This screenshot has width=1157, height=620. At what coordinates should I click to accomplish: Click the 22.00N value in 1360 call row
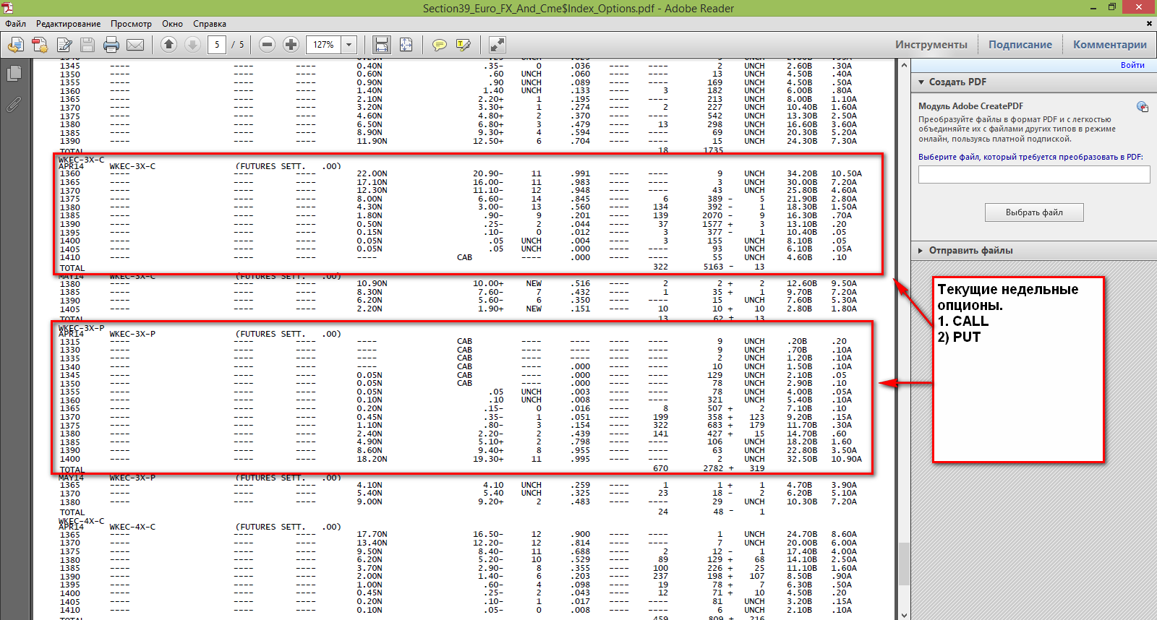pos(372,174)
